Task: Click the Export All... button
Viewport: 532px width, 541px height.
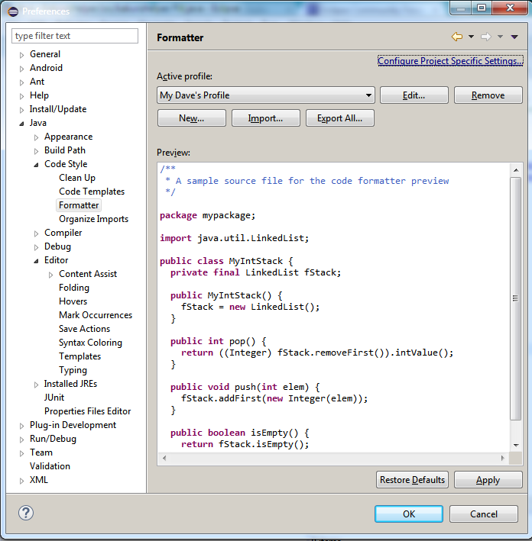Action: click(340, 118)
